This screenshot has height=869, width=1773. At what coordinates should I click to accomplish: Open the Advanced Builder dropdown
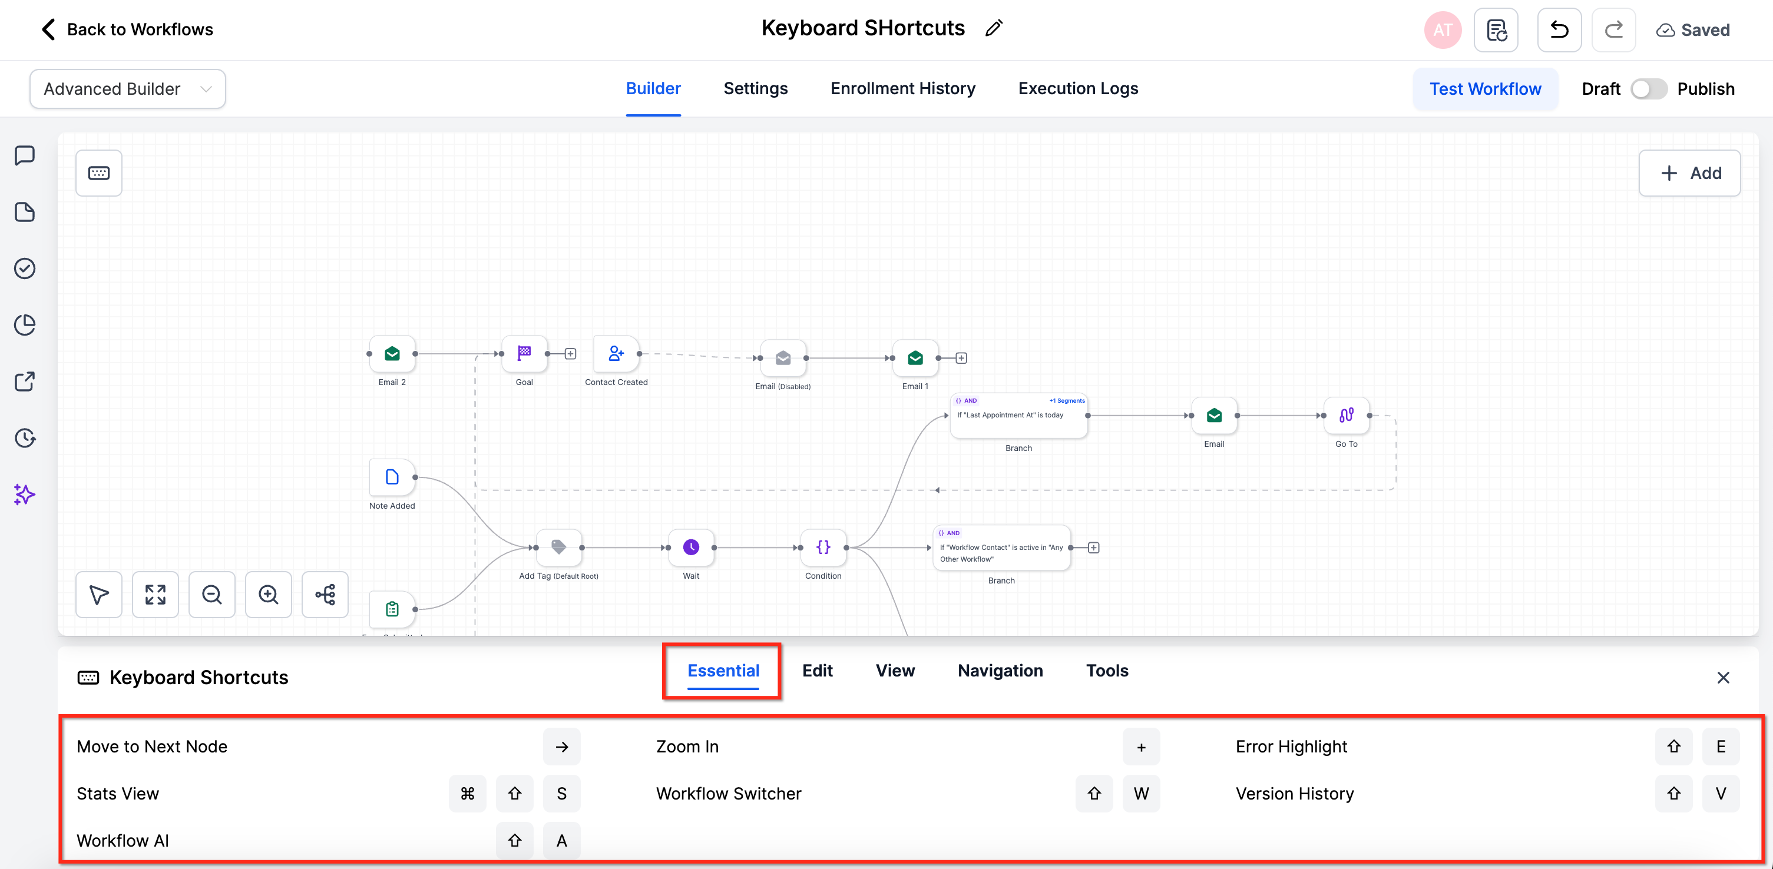127,89
